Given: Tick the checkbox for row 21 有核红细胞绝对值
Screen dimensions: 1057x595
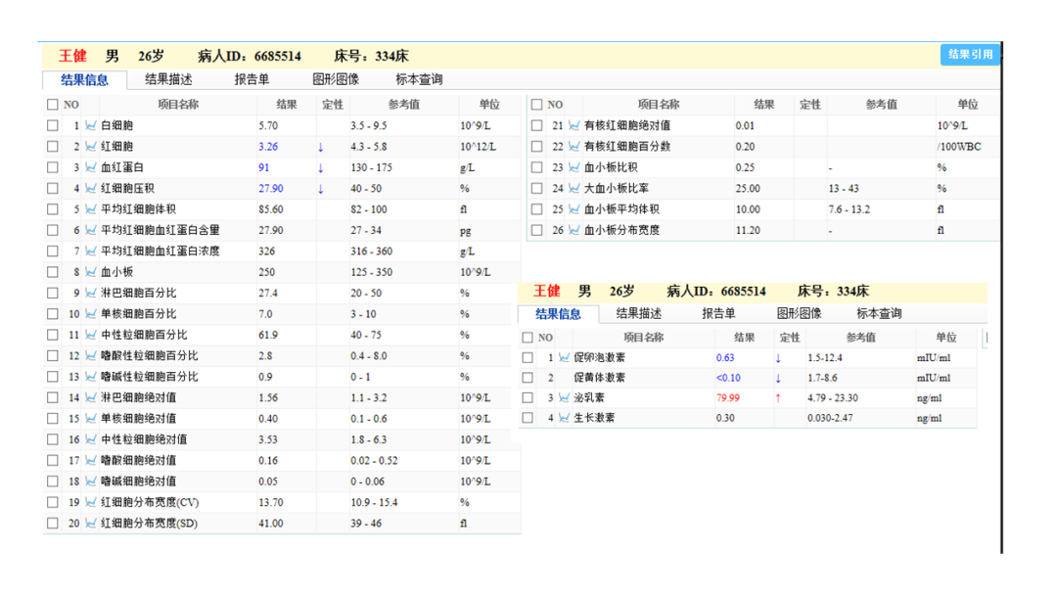Looking at the screenshot, I should click(x=536, y=125).
